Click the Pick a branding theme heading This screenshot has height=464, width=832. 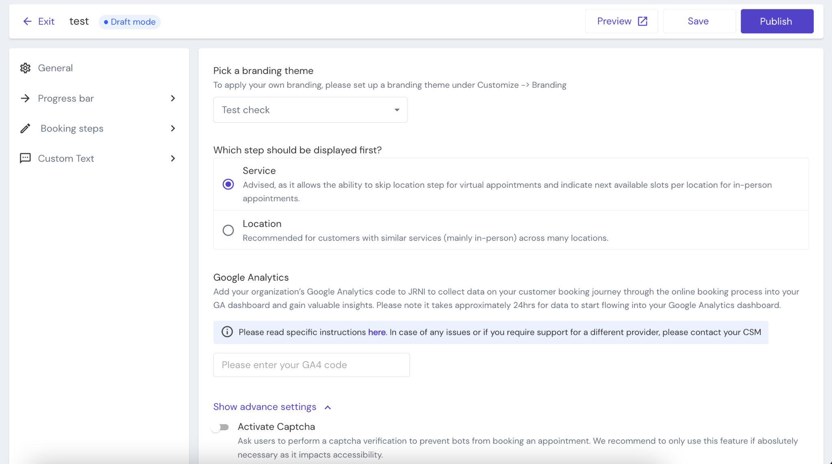click(x=263, y=71)
